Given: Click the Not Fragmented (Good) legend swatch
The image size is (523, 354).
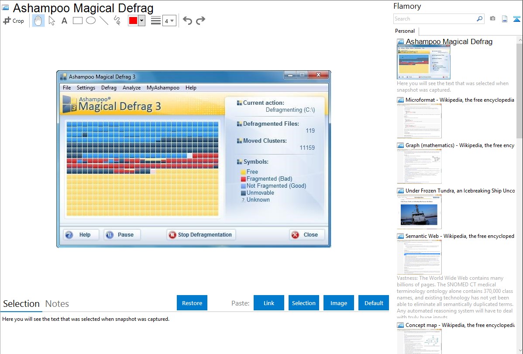Looking at the screenshot, I should 243,186.
